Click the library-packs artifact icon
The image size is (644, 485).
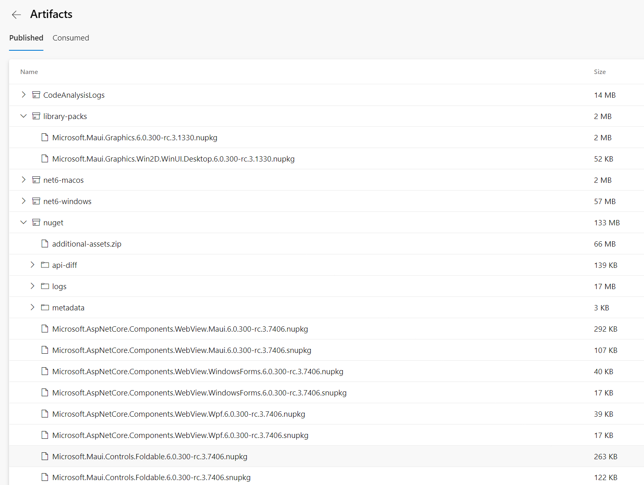pos(36,116)
